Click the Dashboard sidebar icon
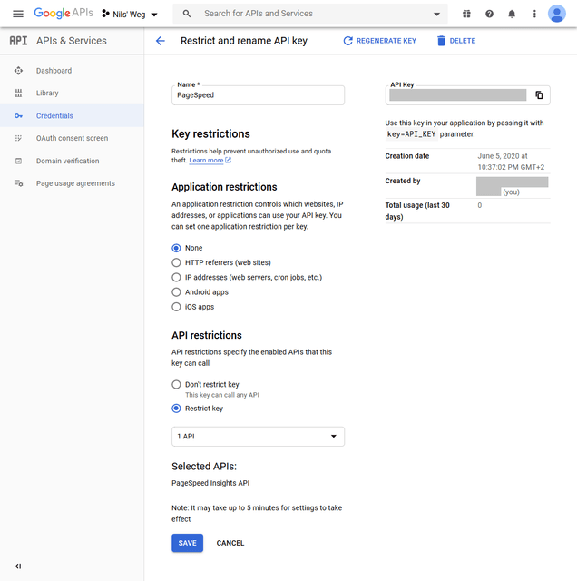Image resolution: width=577 pixels, height=581 pixels. click(18, 71)
